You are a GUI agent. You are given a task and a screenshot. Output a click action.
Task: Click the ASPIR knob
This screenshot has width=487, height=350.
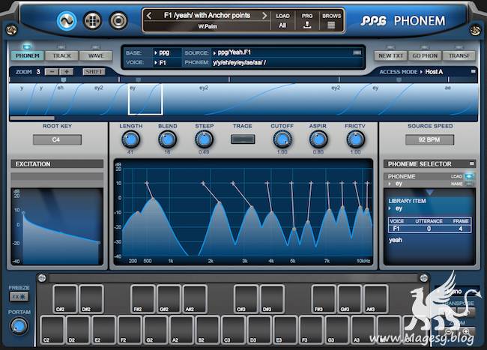coord(318,139)
